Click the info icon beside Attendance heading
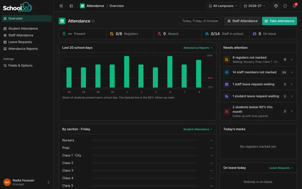302x189 pixels. (93, 21)
